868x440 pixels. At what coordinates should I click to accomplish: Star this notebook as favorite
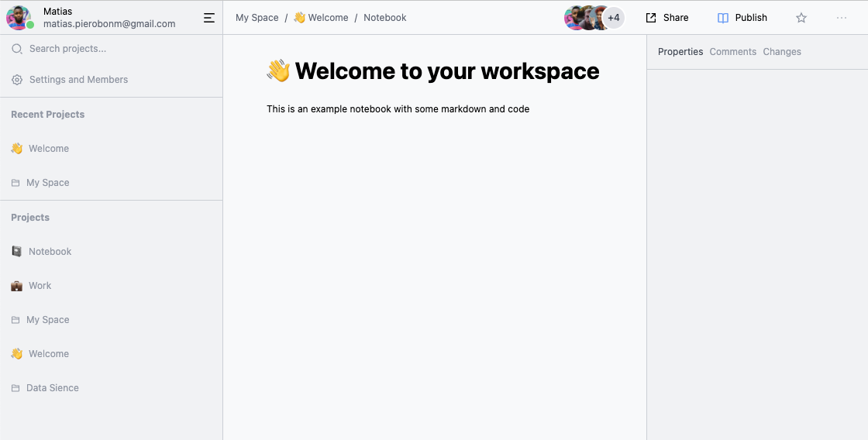click(x=801, y=18)
